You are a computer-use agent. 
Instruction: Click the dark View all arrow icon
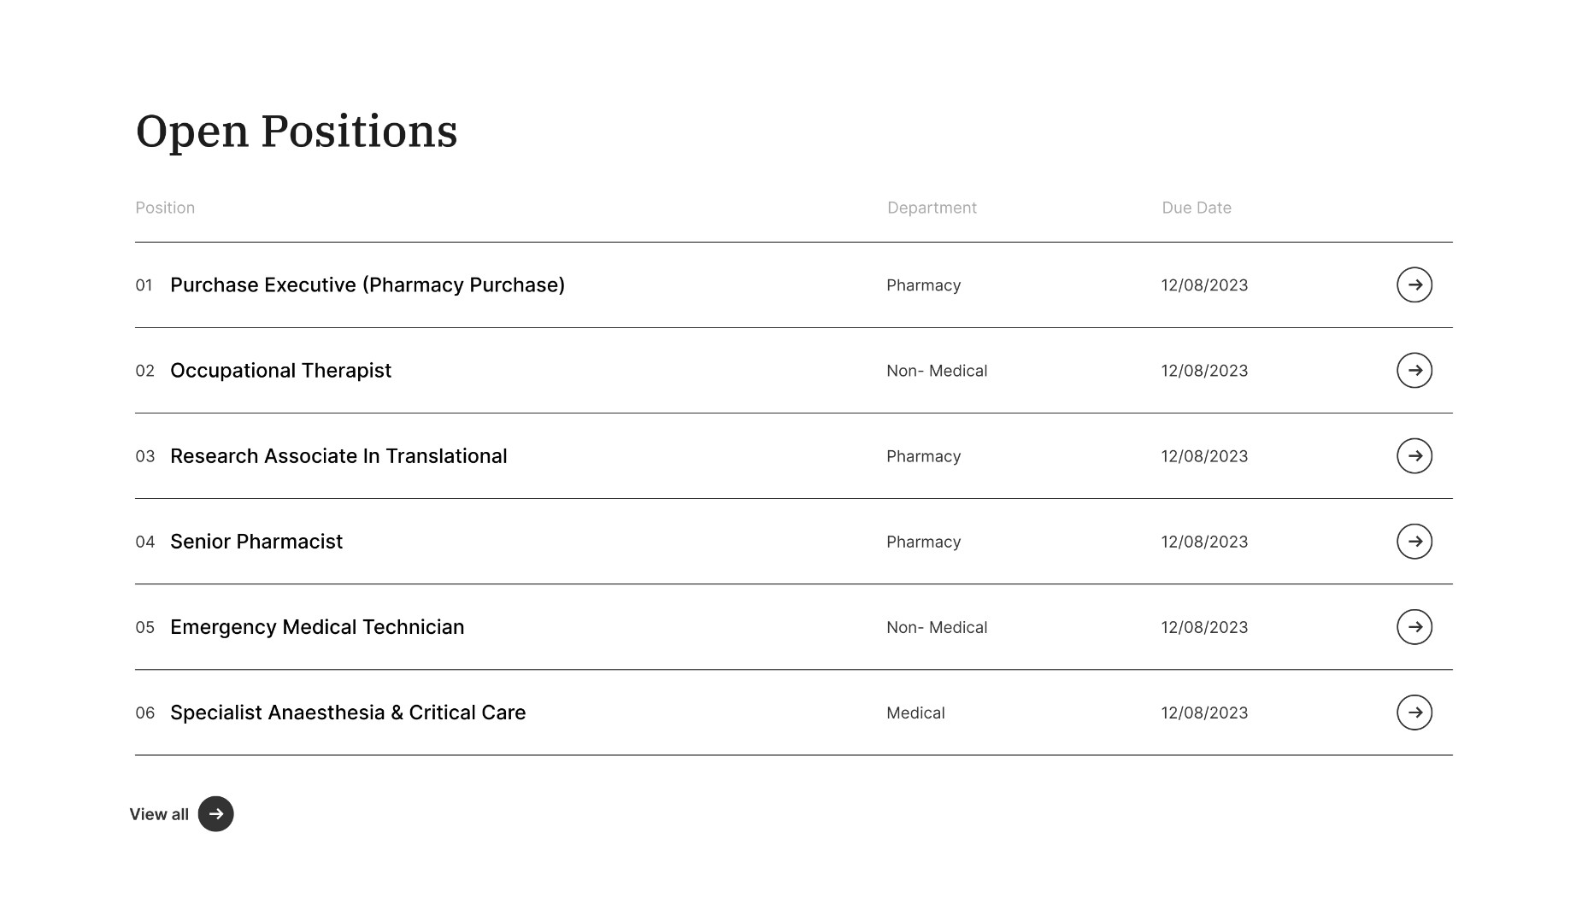[215, 813]
